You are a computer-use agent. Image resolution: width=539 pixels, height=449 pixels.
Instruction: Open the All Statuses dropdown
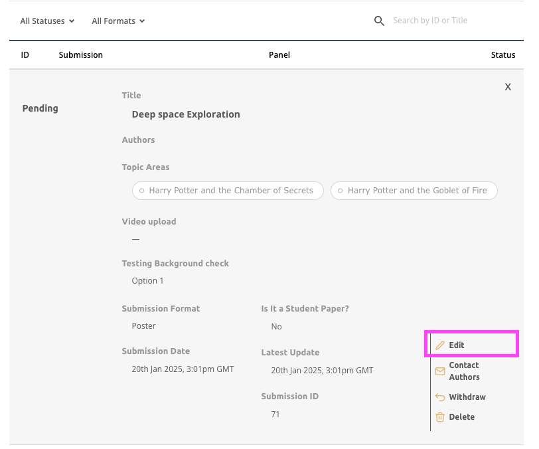click(x=47, y=21)
